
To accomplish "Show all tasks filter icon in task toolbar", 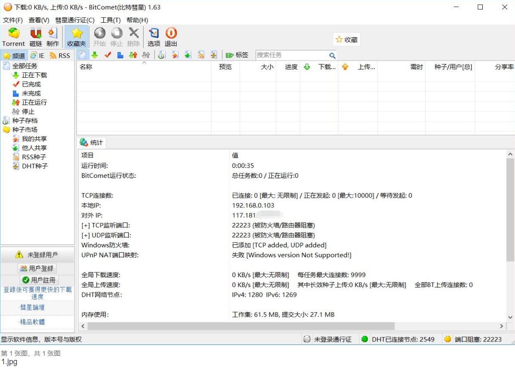I will tap(82, 55).
